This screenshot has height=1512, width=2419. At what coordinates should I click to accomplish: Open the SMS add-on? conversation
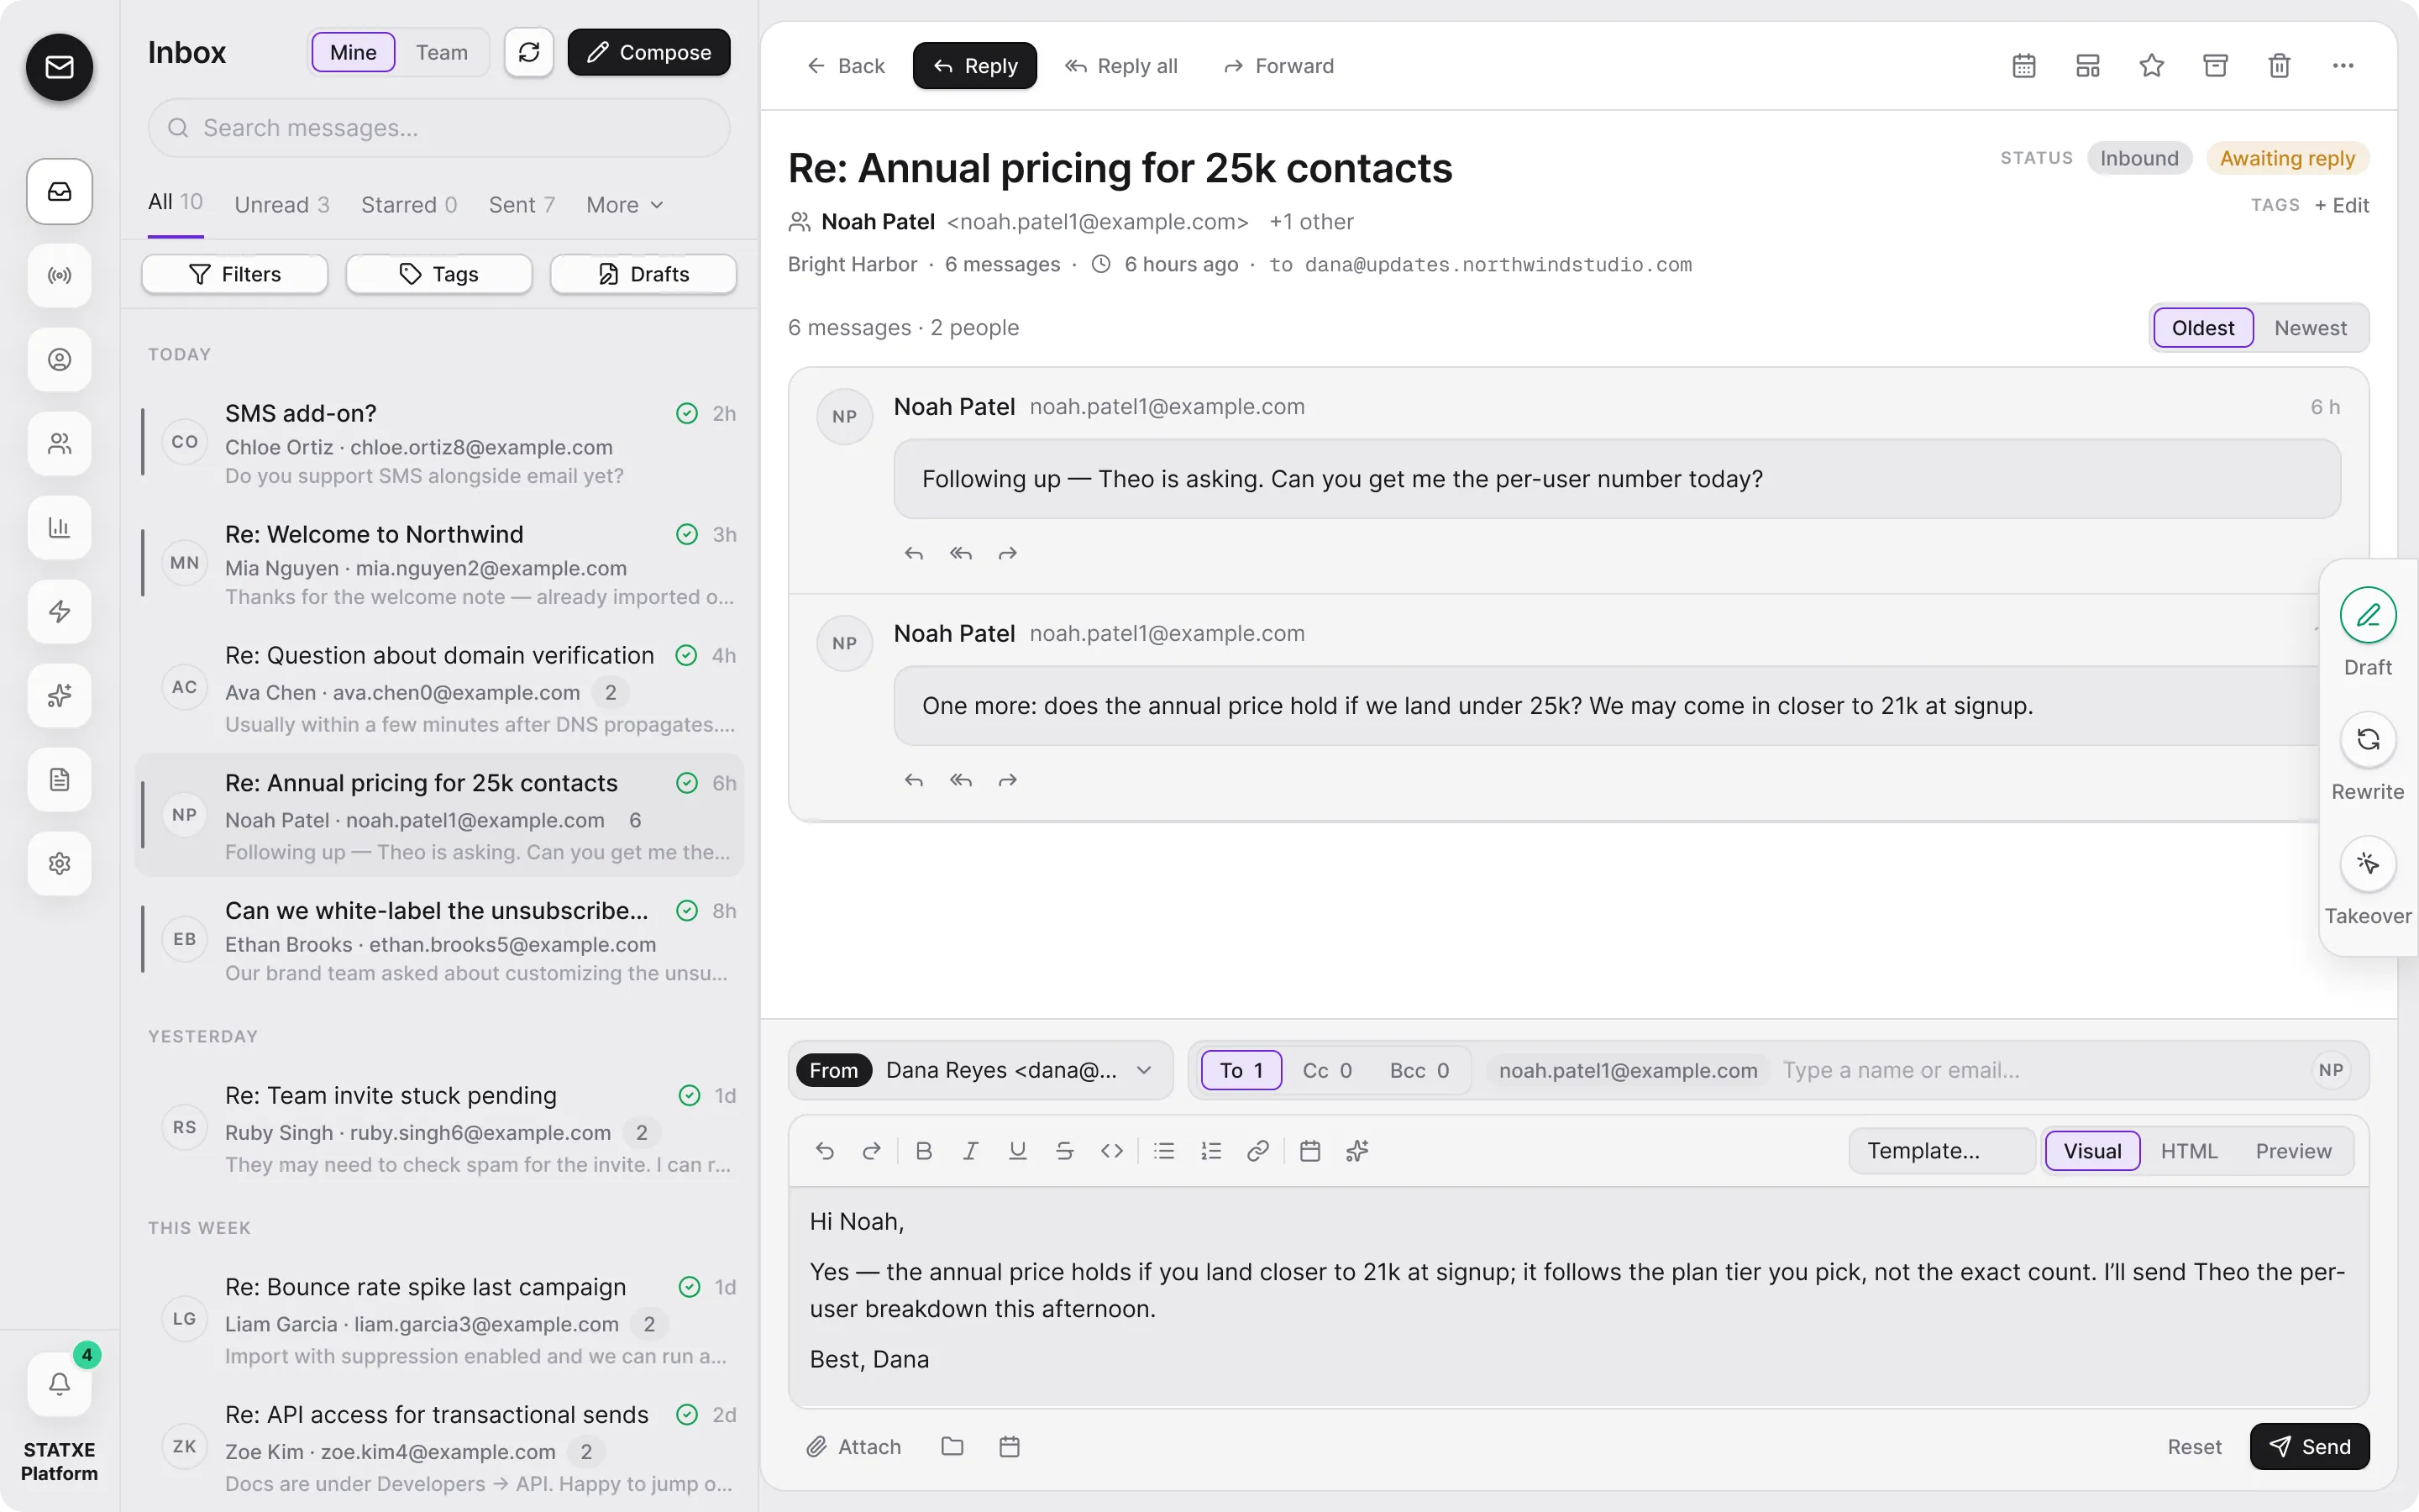click(x=438, y=443)
